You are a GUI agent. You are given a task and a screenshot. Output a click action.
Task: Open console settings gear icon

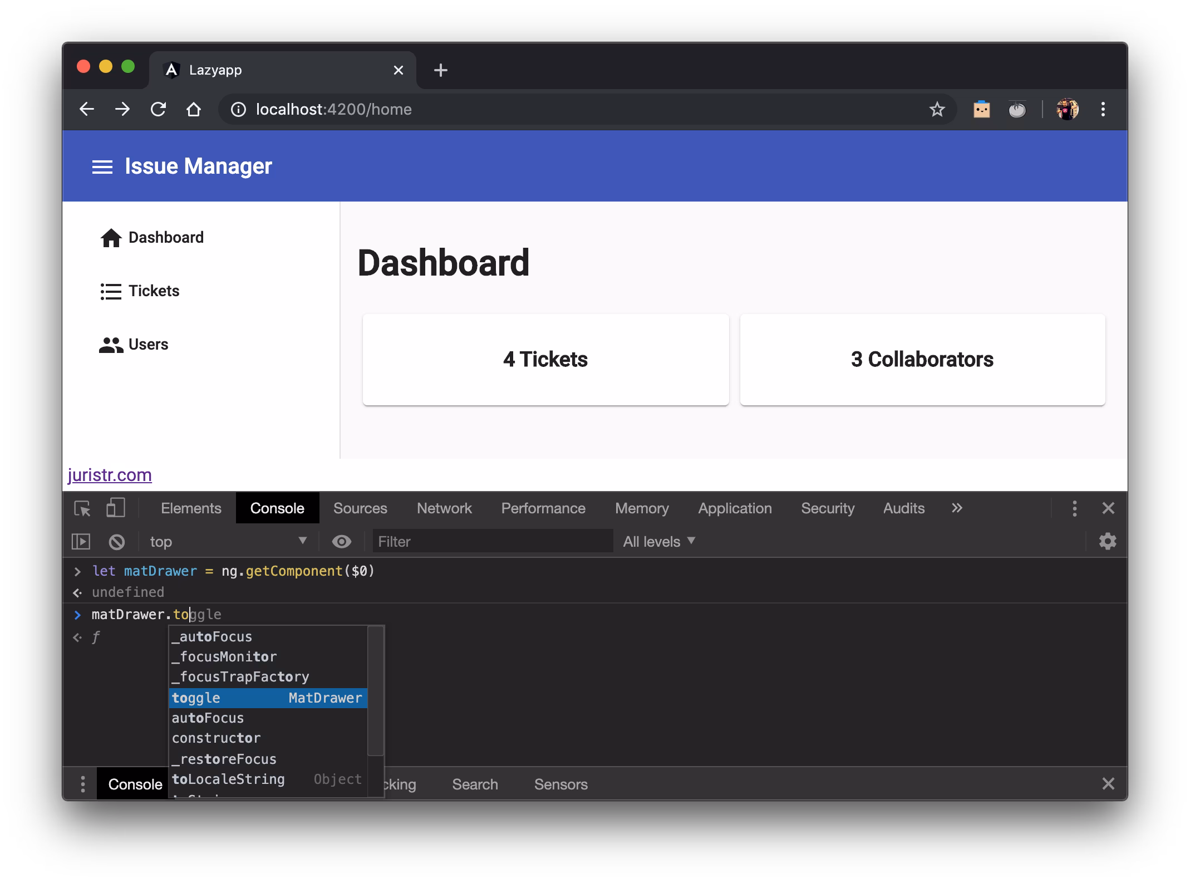1107,542
